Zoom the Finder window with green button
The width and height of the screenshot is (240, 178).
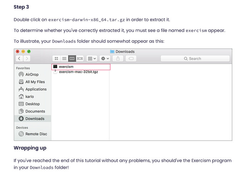click(29, 51)
